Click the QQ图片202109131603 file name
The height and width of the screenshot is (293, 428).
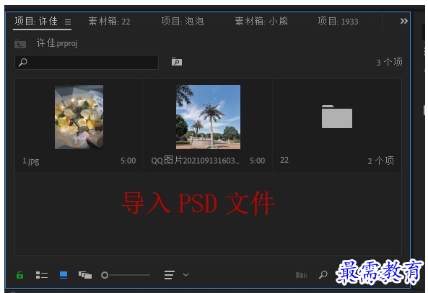pyautogui.click(x=196, y=161)
